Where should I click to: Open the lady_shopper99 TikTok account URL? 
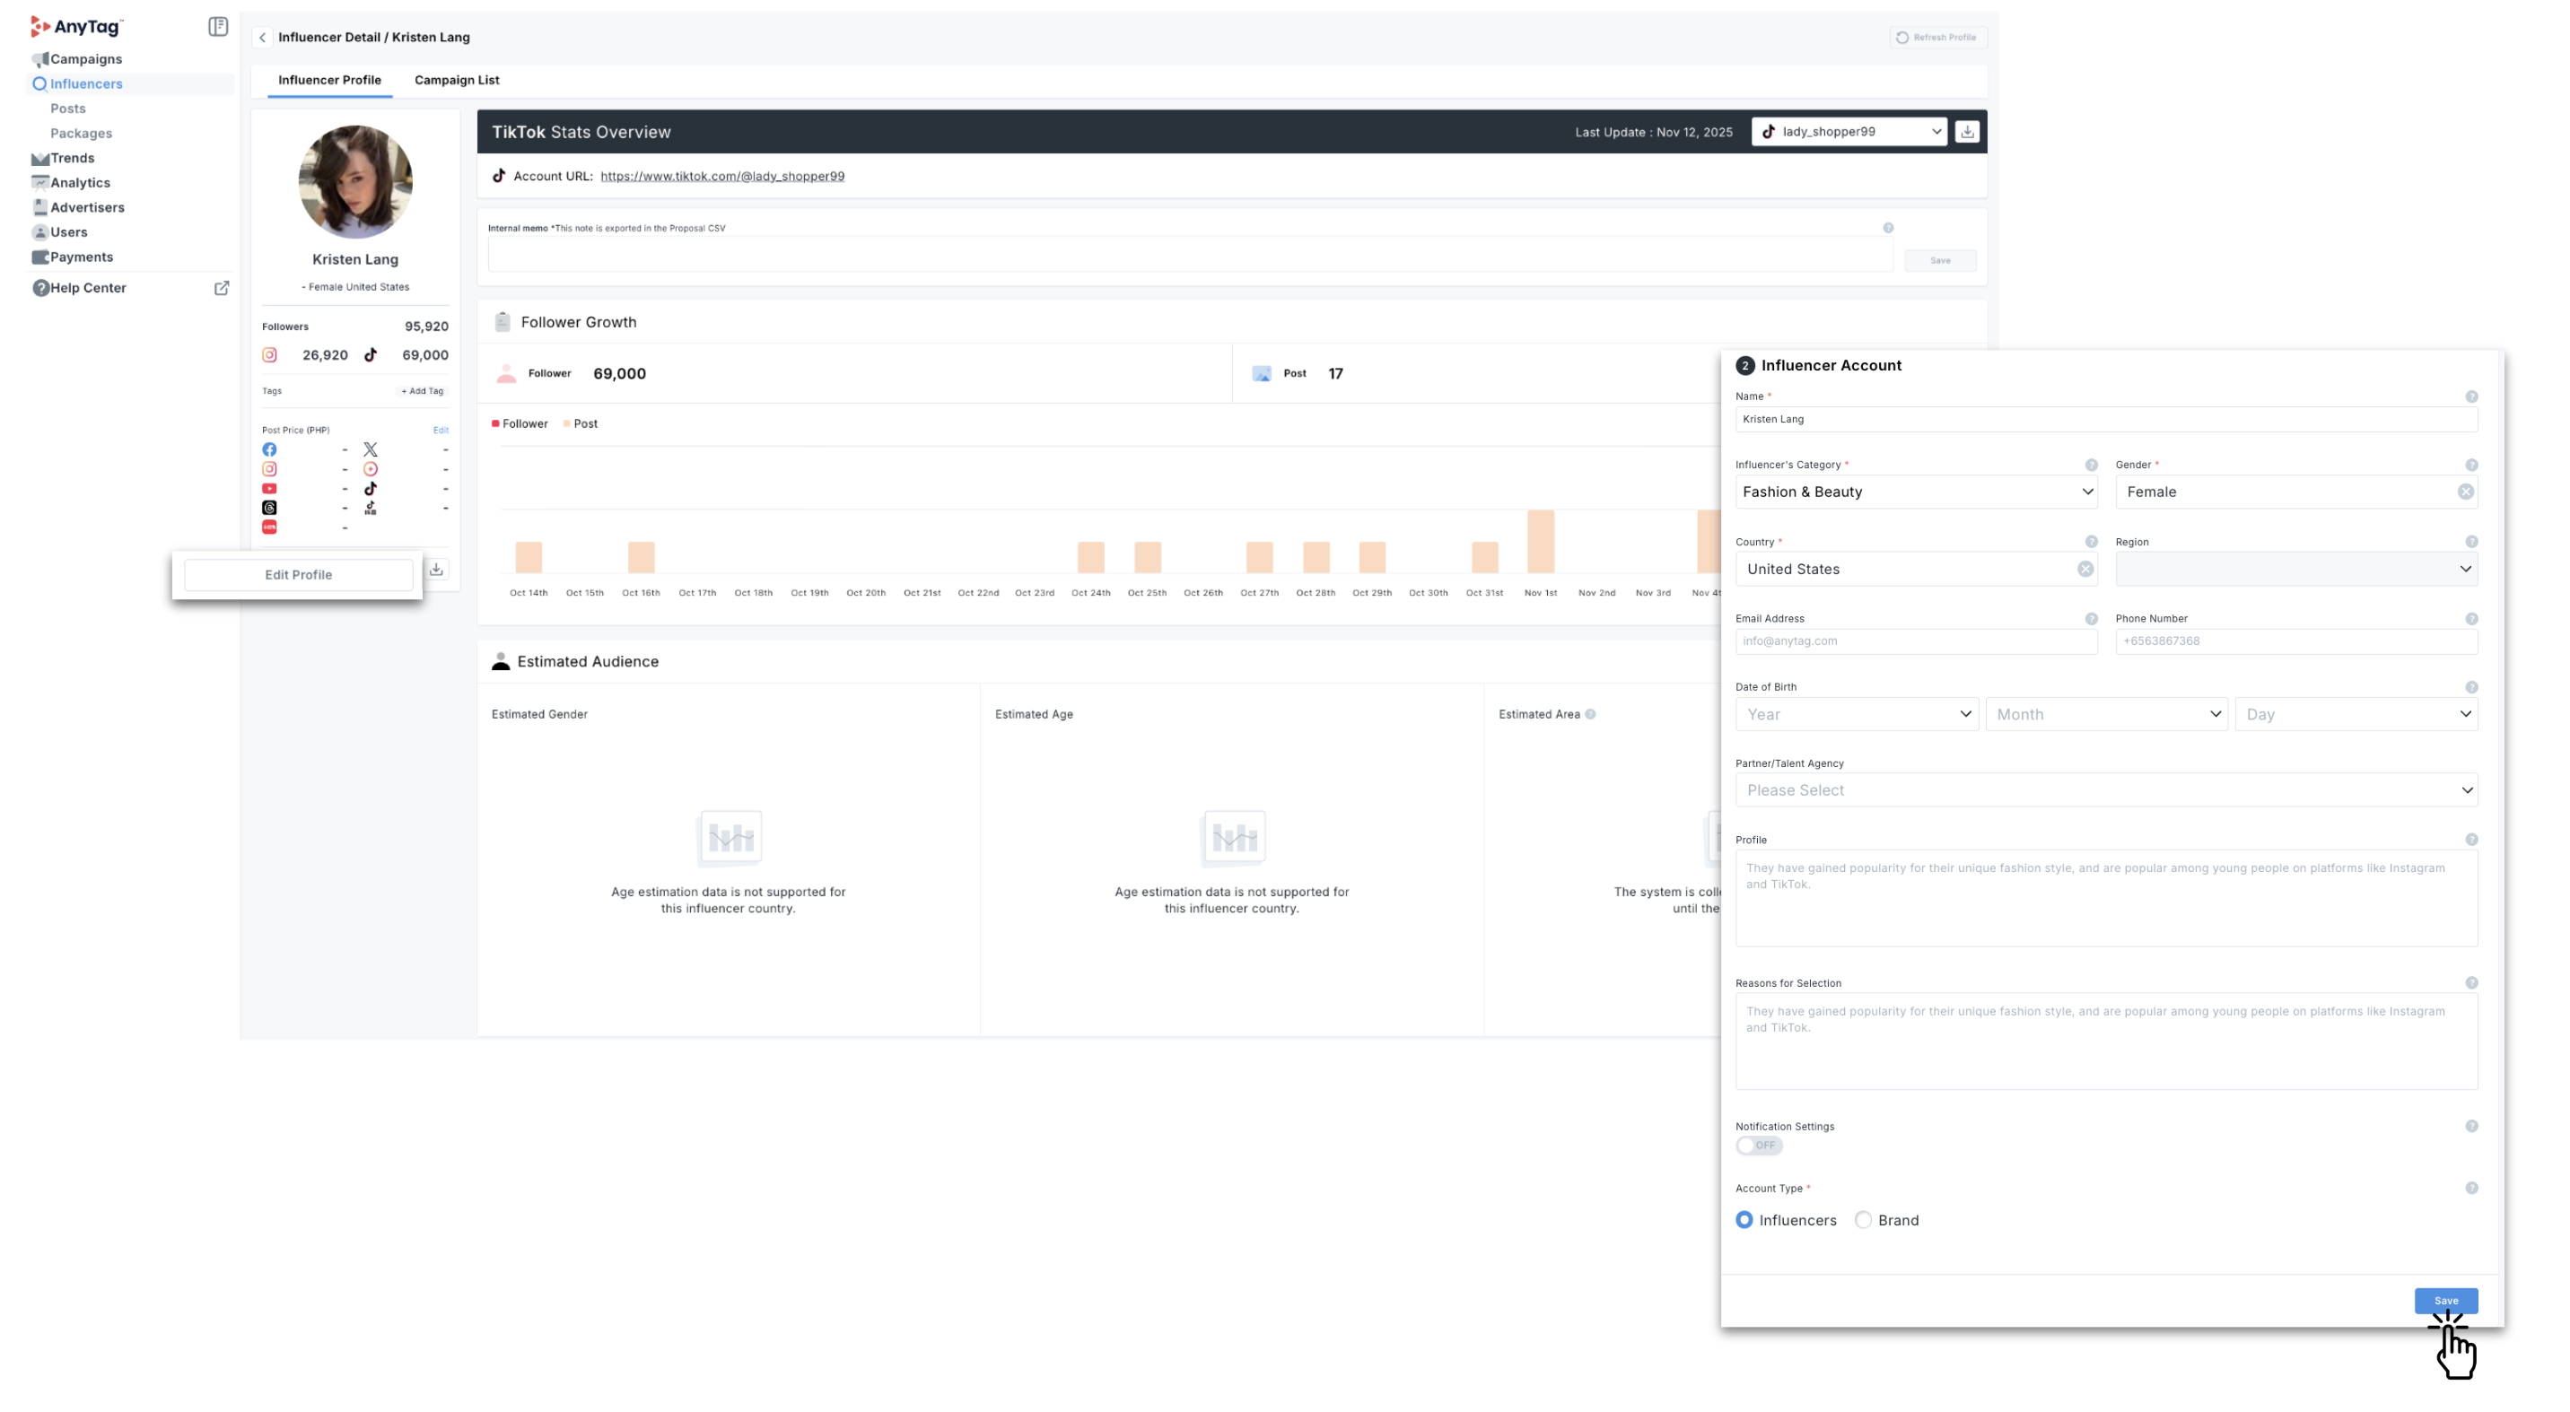click(722, 177)
